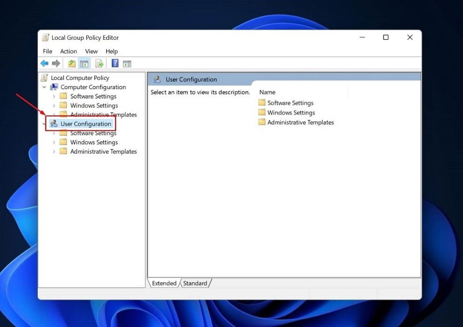Image resolution: width=463 pixels, height=327 pixels.
Task: Collapse the Computer Configuration node
Action: [44, 87]
